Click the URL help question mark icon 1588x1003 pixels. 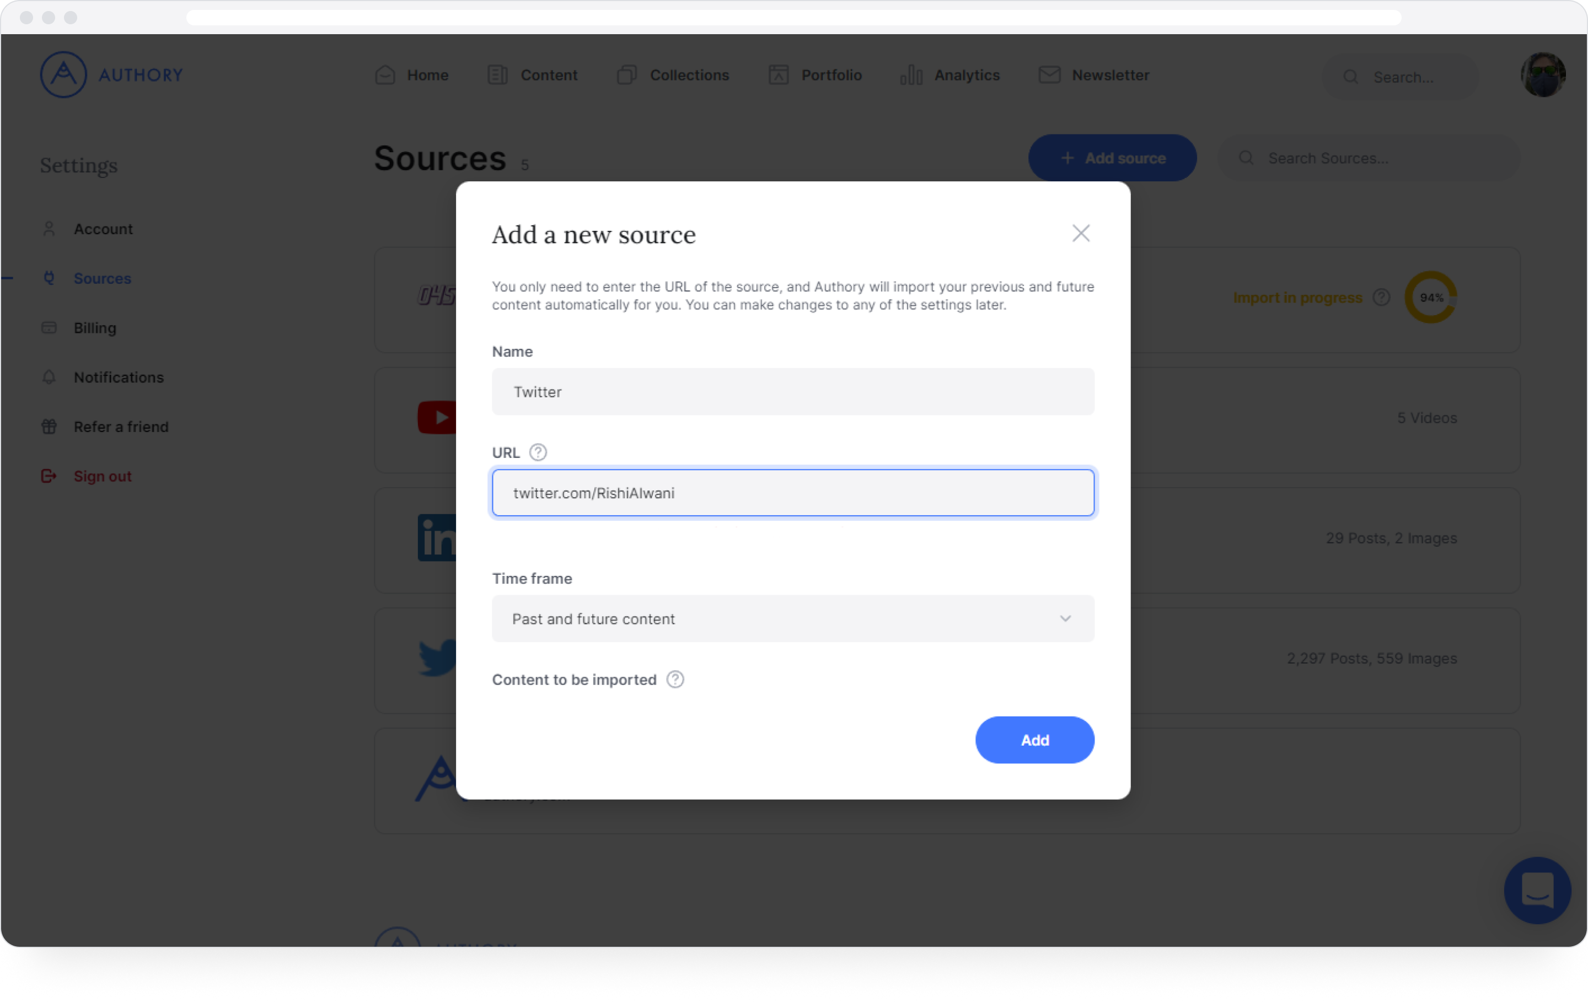click(x=538, y=452)
